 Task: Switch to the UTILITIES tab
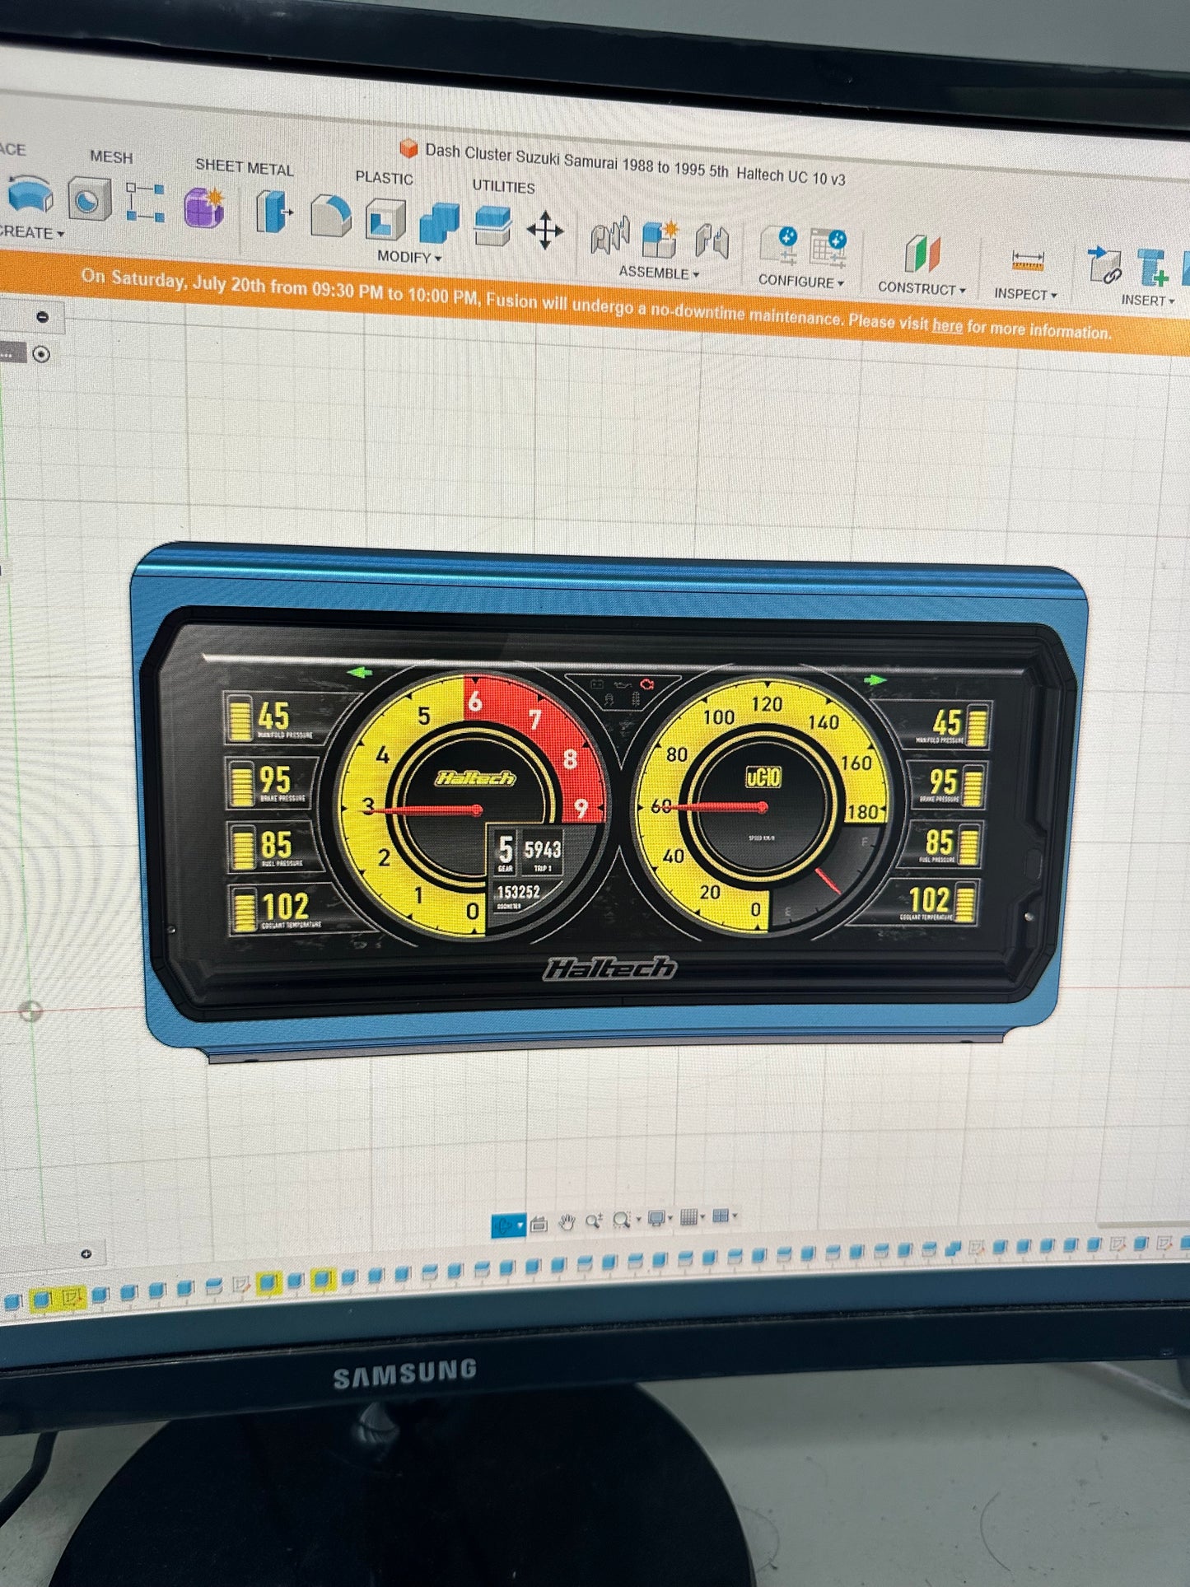pyautogui.click(x=503, y=186)
